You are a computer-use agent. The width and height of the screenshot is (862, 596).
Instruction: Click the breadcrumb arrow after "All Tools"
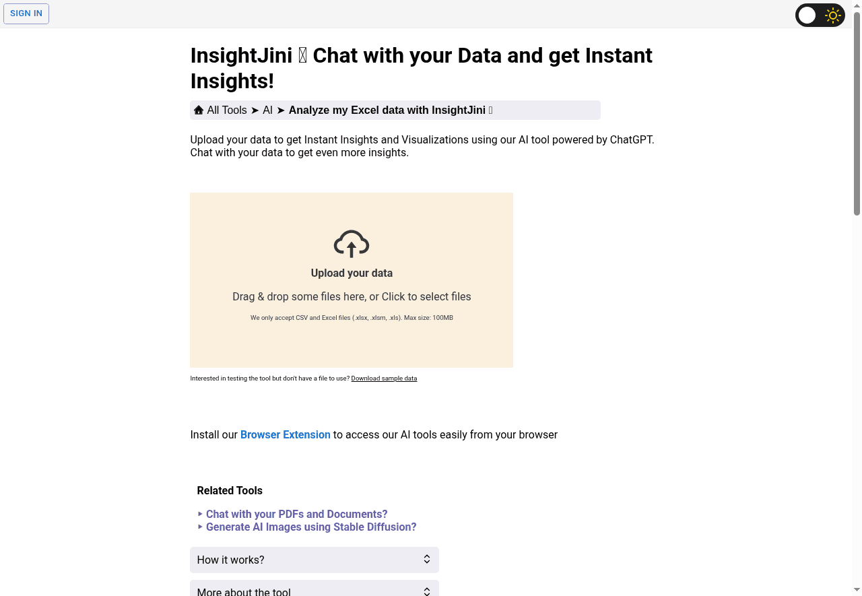(x=255, y=110)
